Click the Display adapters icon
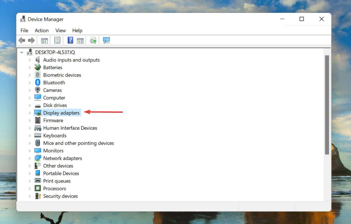The height and width of the screenshot is (224, 351). [38, 113]
